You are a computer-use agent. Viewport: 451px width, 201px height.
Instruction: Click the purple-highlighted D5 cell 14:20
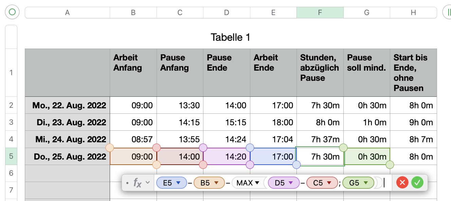[x=227, y=157]
